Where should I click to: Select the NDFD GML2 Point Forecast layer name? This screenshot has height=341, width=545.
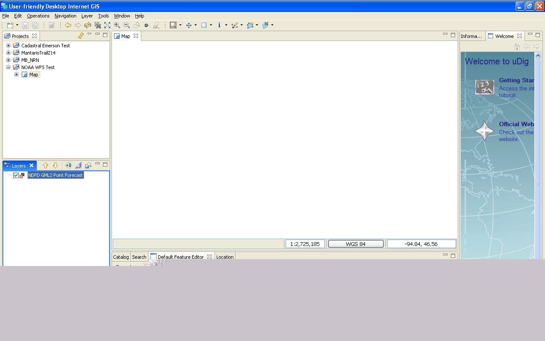[x=55, y=175]
